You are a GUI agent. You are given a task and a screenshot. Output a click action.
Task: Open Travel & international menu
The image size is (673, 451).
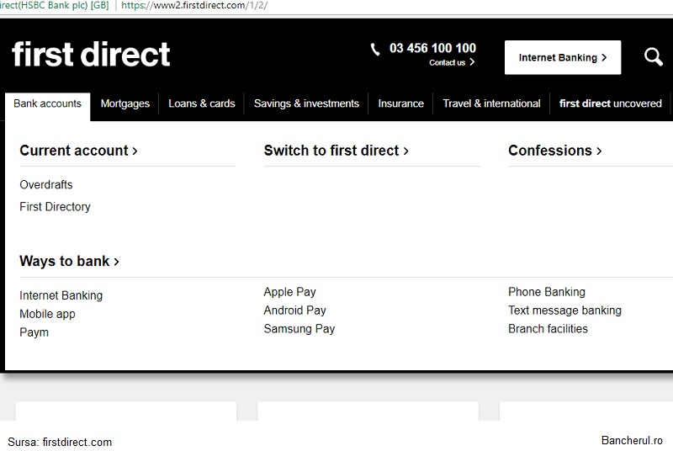pos(491,103)
